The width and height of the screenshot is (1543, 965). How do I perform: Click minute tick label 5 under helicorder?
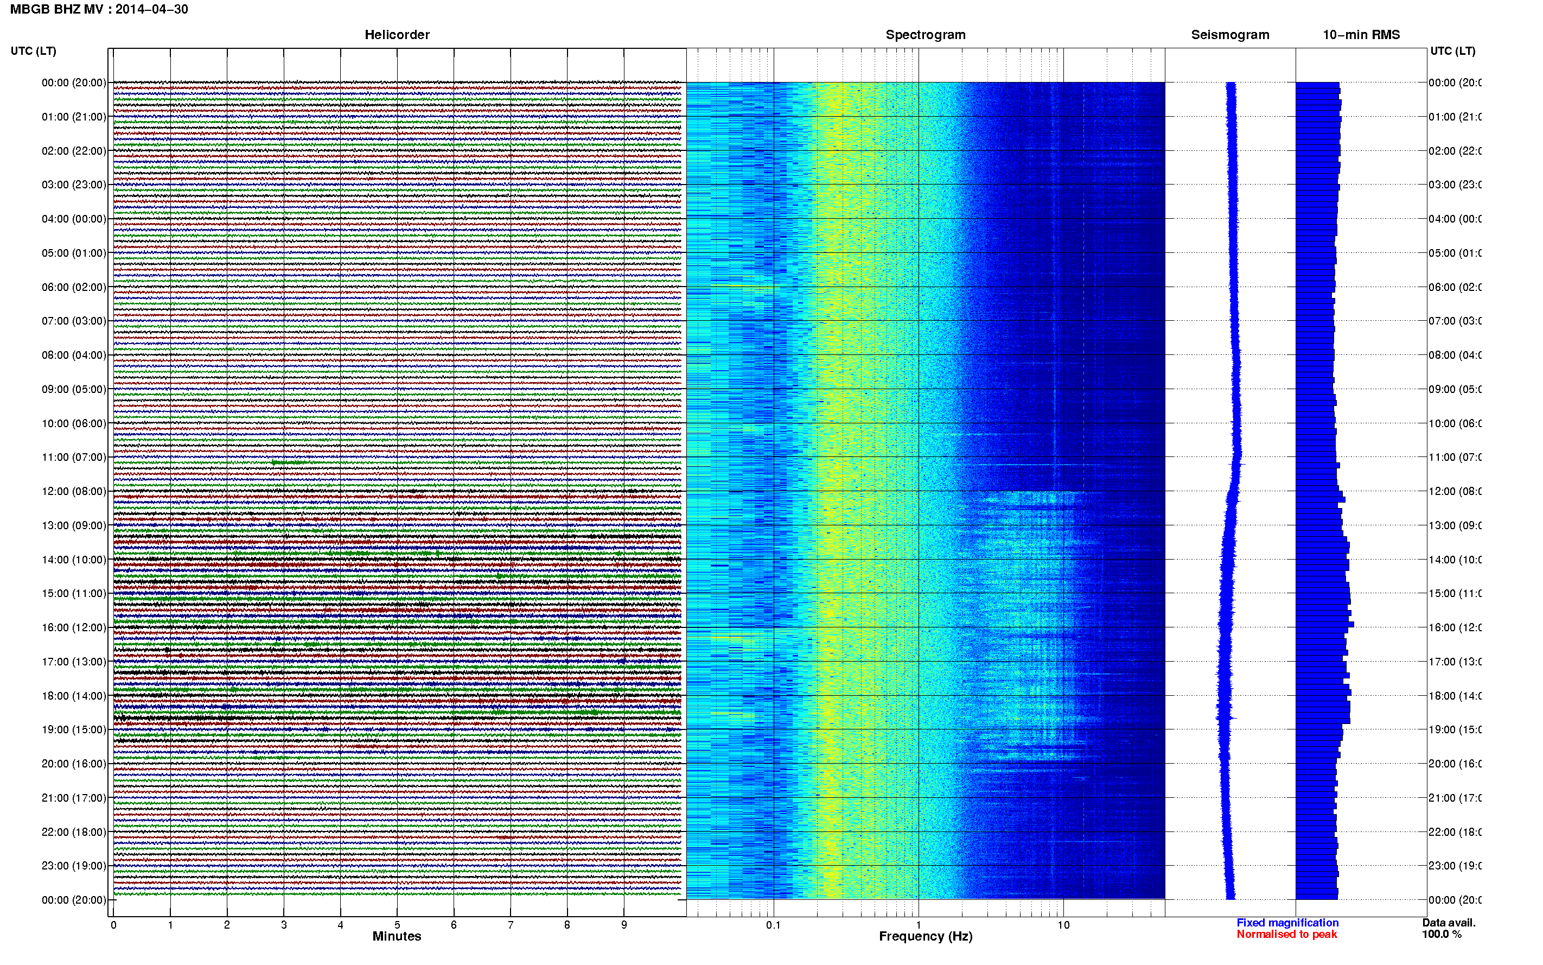[397, 924]
